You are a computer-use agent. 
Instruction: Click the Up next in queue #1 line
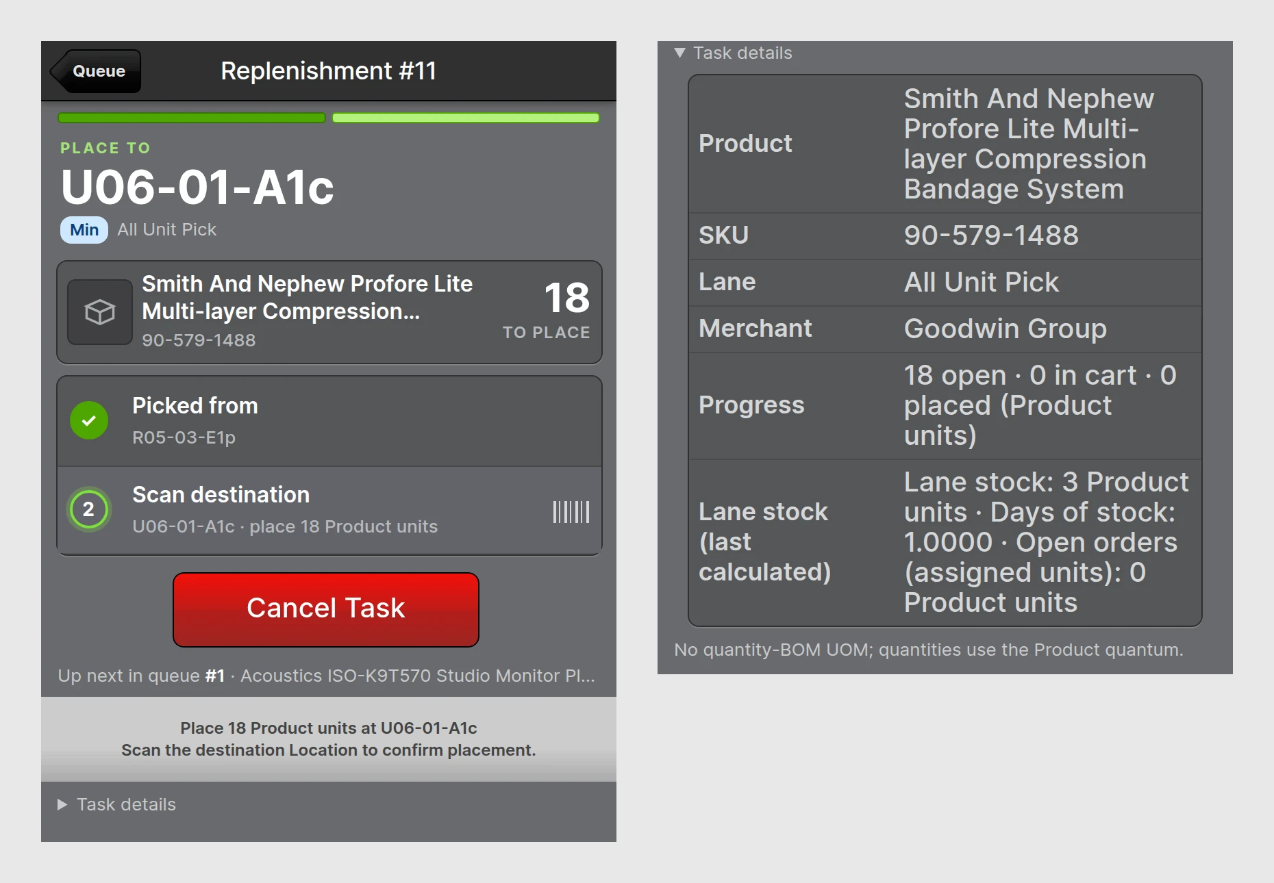click(327, 676)
